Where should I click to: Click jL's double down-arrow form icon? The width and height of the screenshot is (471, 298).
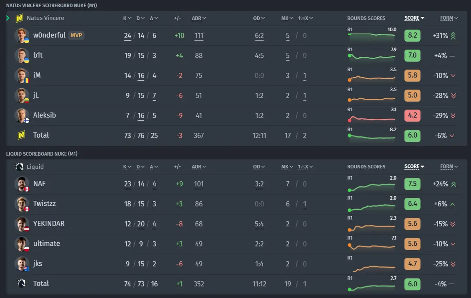tap(453, 96)
